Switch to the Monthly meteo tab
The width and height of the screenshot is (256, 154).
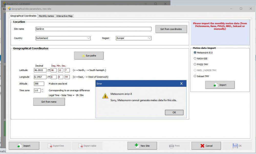click(46, 16)
